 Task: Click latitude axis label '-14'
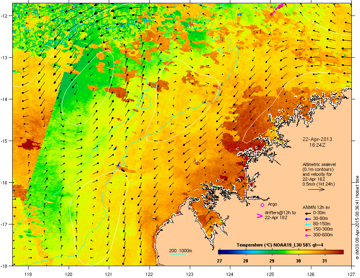pyautogui.click(x=4, y=99)
